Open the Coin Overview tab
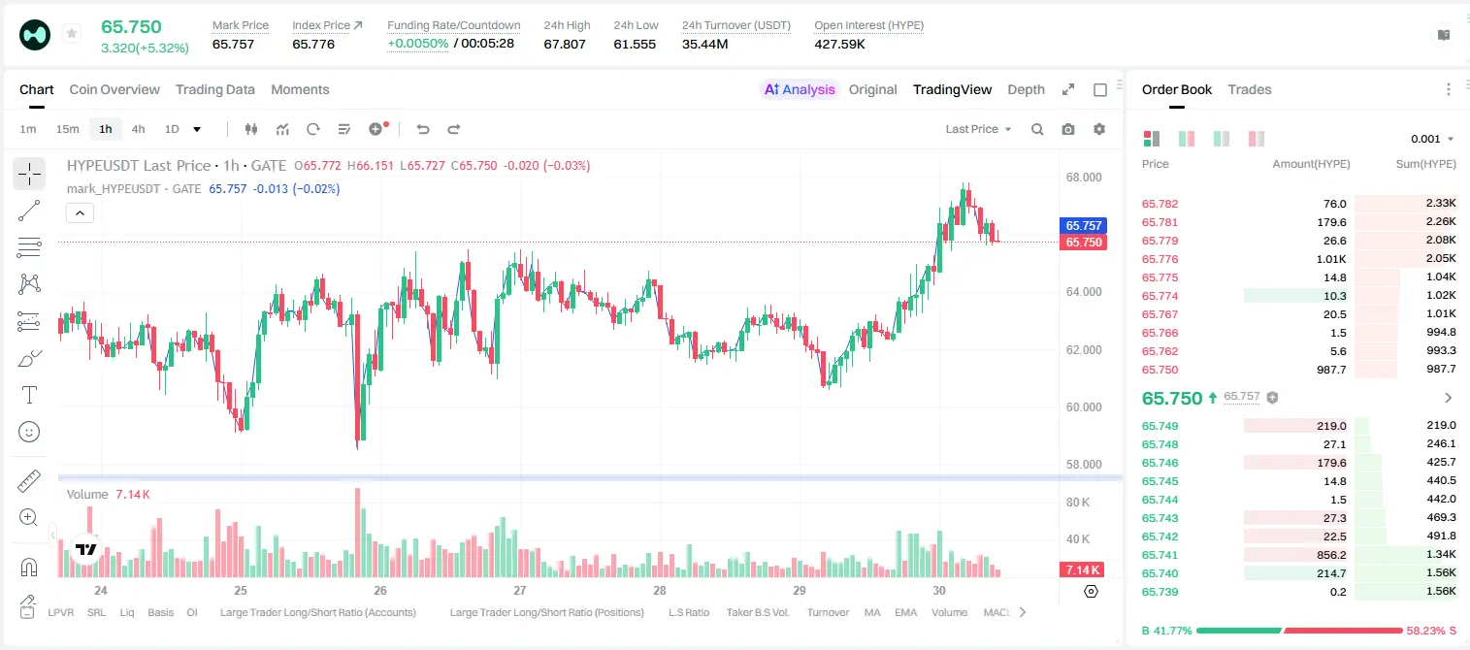The width and height of the screenshot is (1470, 650). click(114, 89)
